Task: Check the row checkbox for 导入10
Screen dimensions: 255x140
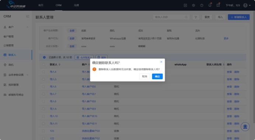Action: pyautogui.click(x=43, y=116)
